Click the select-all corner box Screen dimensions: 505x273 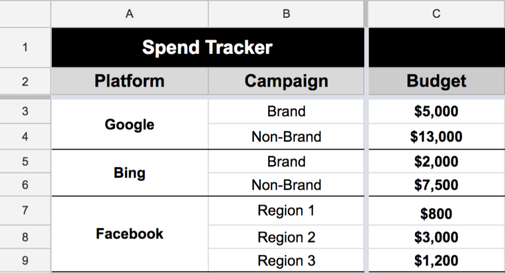click(25, 14)
